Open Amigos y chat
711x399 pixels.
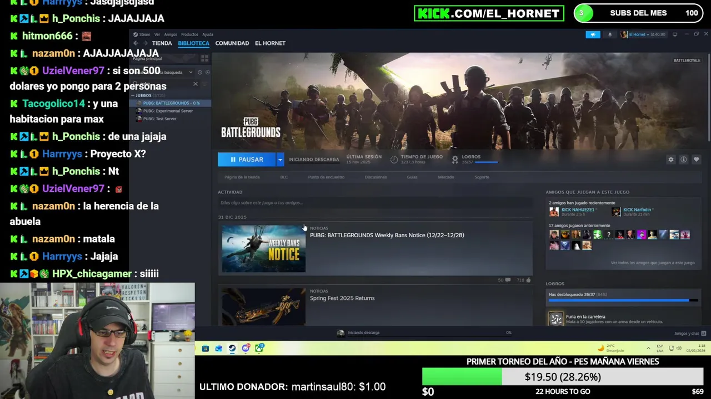pos(690,334)
